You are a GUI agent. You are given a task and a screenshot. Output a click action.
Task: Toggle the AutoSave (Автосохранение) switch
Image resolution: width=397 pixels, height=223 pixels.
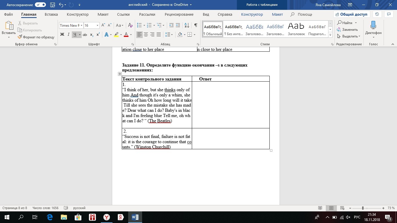[x=40, y=5]
